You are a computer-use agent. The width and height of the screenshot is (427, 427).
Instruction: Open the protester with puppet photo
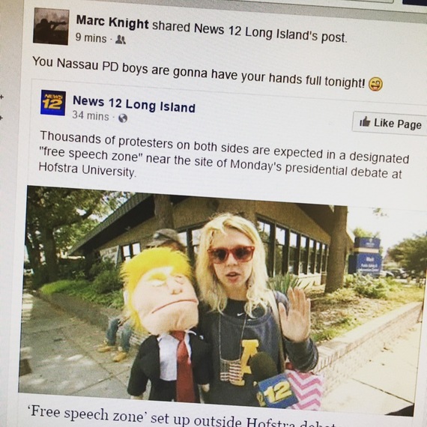(x=220, y=300)
